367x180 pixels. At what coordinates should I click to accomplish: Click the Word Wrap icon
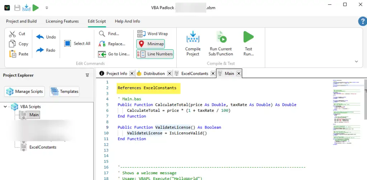(x=141, y=34)
